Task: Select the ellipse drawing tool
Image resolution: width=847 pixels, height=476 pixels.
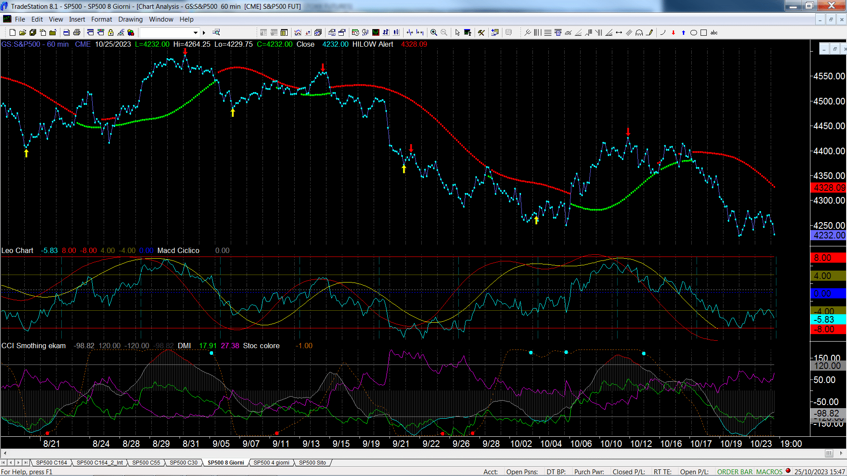Action: coord(693,32)
